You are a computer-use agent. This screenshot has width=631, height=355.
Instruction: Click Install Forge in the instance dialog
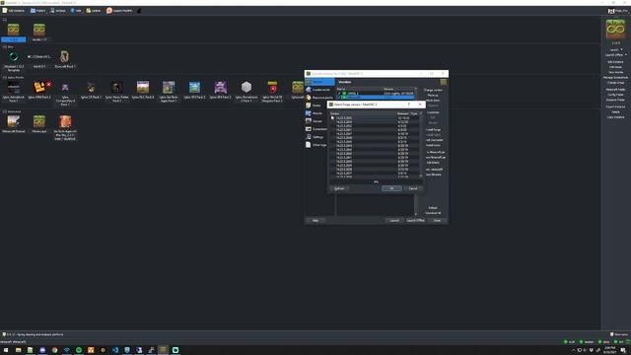pos(433,129)
